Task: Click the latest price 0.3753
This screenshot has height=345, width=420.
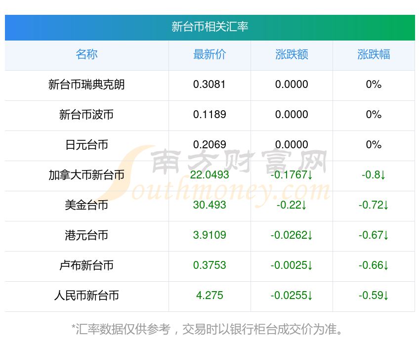Action: click(210, 265)
